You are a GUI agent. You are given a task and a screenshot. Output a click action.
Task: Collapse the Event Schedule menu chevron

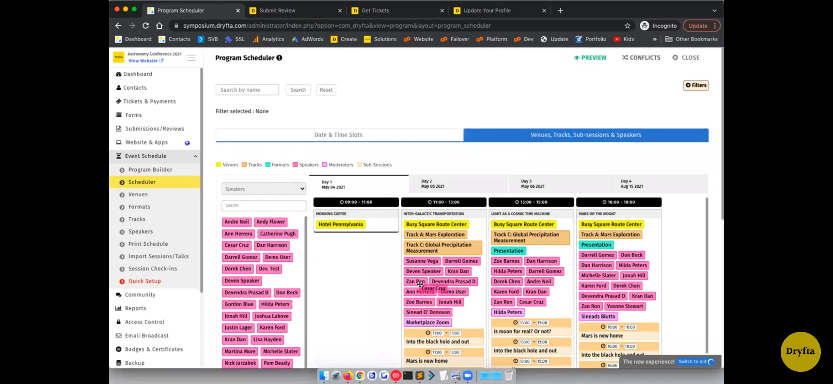coord(195,156)
